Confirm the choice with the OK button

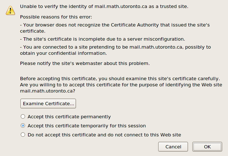pos(207,147)
